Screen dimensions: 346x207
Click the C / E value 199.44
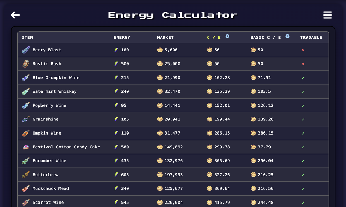[222, 119]
